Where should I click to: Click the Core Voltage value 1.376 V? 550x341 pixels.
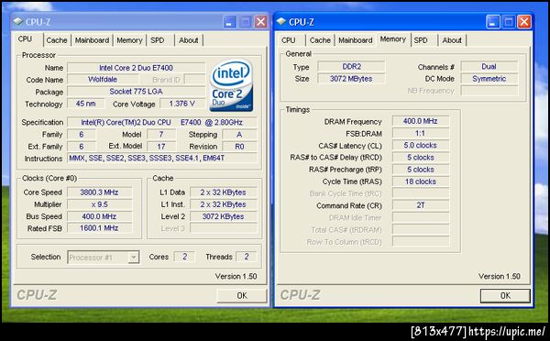182,104
